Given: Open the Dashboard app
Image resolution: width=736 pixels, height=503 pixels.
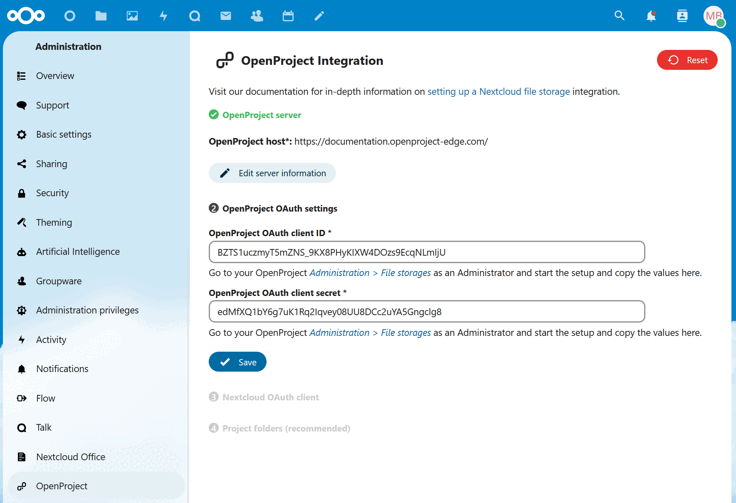Looking at the screenshot, I should pyautogui.click(x=70, y=16).
